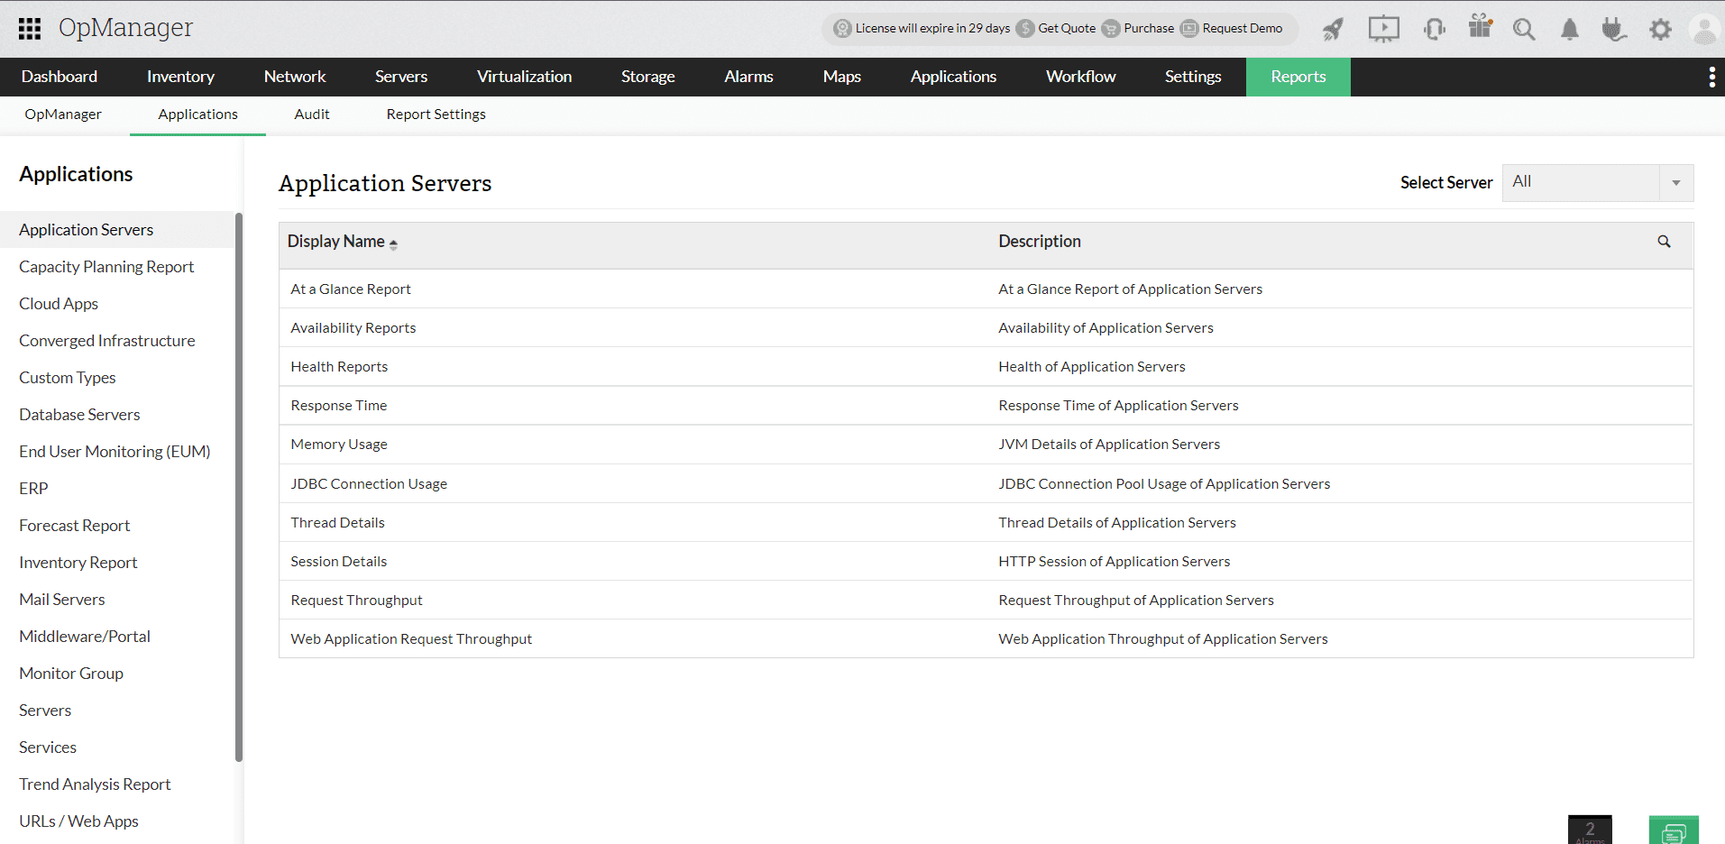The height and width of the screenshot is (844, 1725).
Task: Open the user profile avatar
Action: pyautogui.click(x=1704, y=29)
